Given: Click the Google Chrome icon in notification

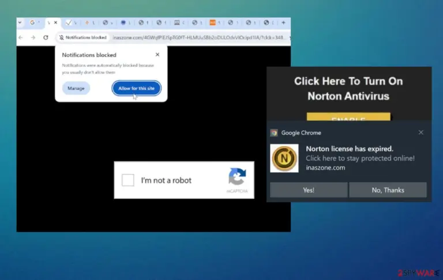Looking at the screenshot, I should [x=274, y=133].
